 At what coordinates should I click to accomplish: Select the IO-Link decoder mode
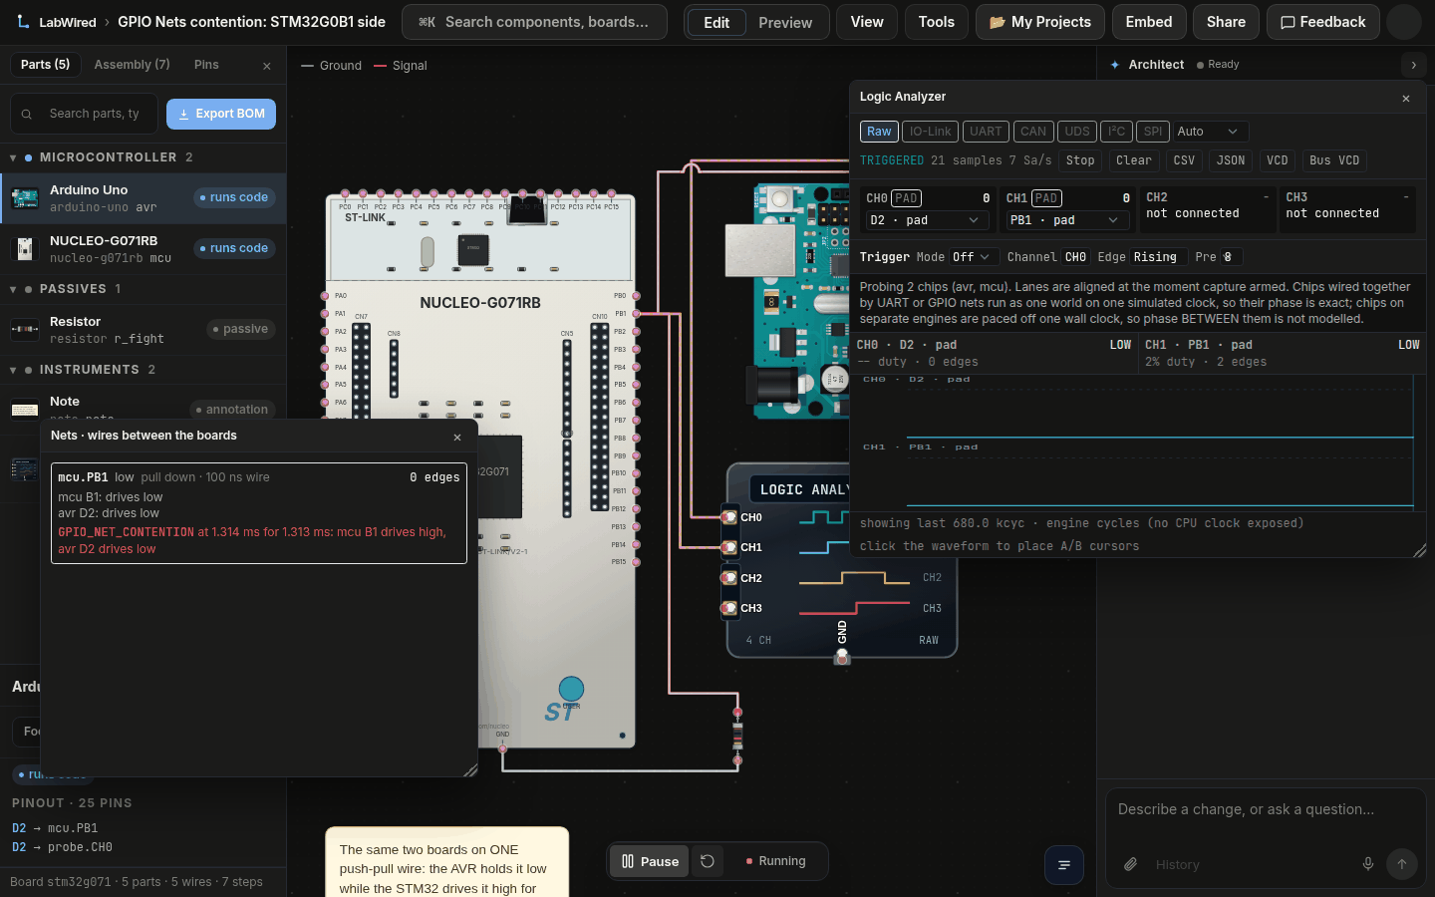pos(931,132)
